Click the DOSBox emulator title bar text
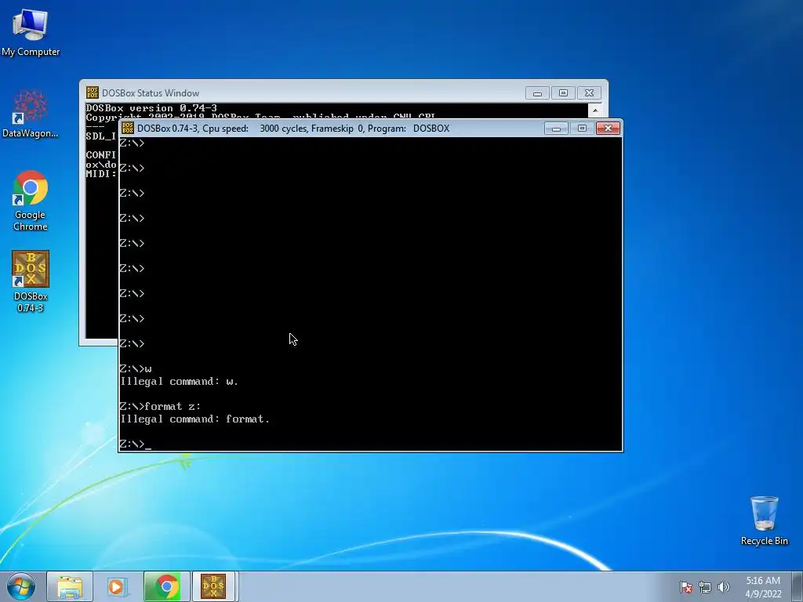The width and height of the screenshot is (803, 602). 293,129
